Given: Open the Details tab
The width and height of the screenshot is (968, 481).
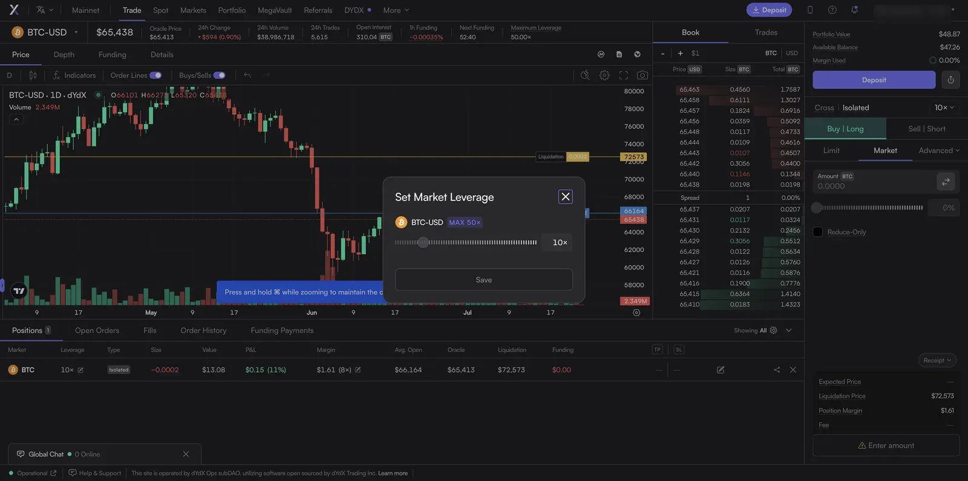Looking at the screenshot, I should click(162, 54).
